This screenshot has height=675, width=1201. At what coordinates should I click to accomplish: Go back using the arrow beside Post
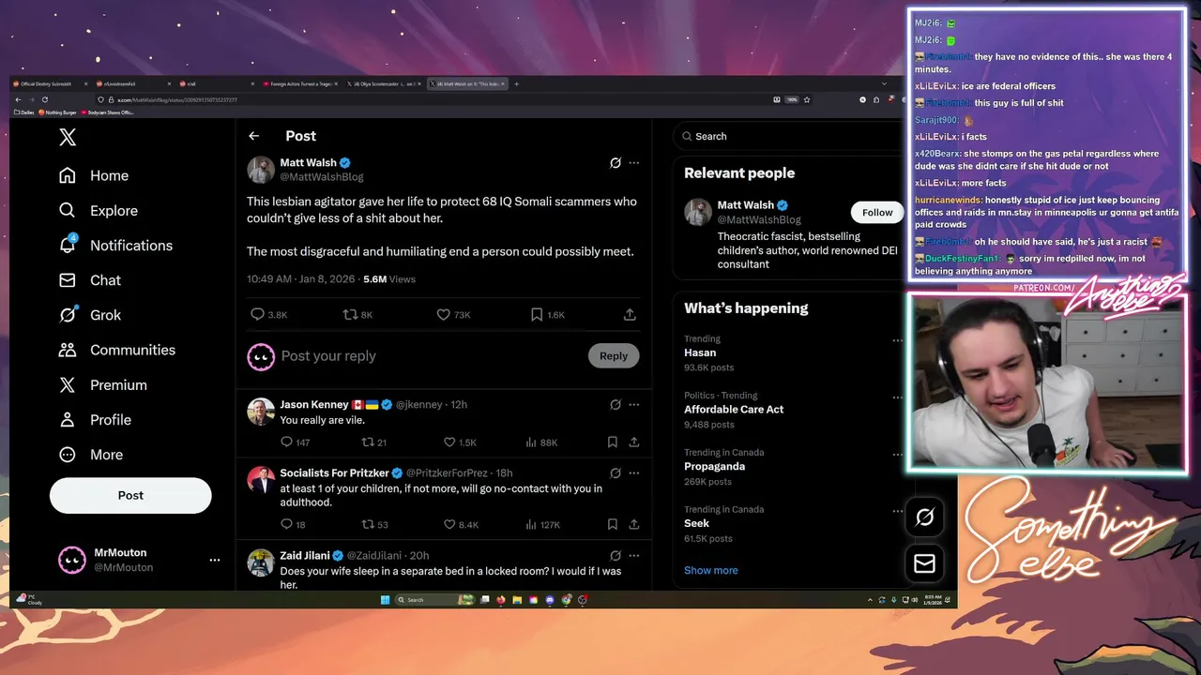coord(254,136)
